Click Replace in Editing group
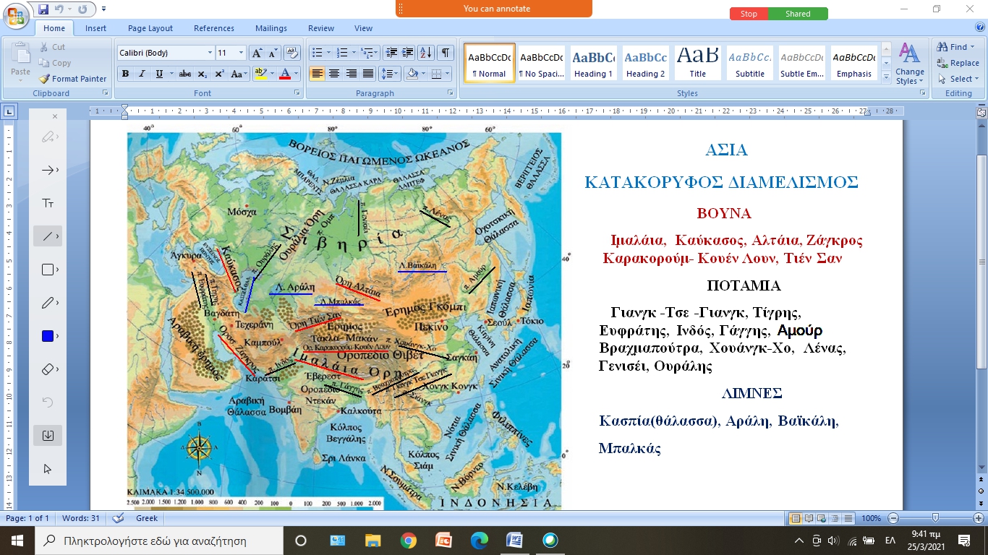Image resolution: width=988 pixels, height=555 pixels. point(958,63)
